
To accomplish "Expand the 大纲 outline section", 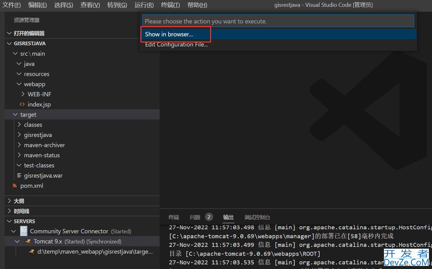I will coord(9,201).
